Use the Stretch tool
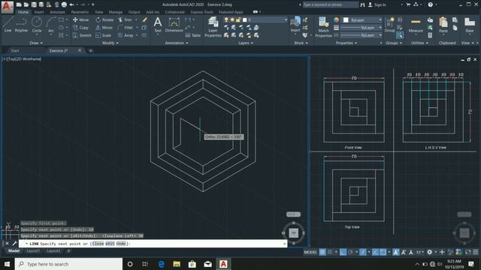 (82, 35)
